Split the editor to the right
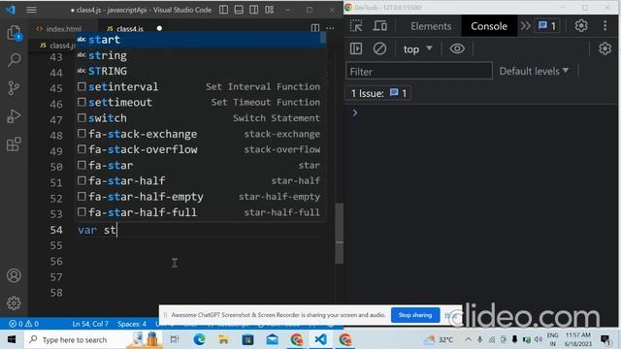The height and width of the screenshot is (349, 621). [x=314, y=28]
